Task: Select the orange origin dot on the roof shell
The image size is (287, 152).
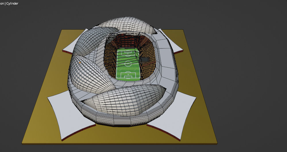Action: (80, 63)
